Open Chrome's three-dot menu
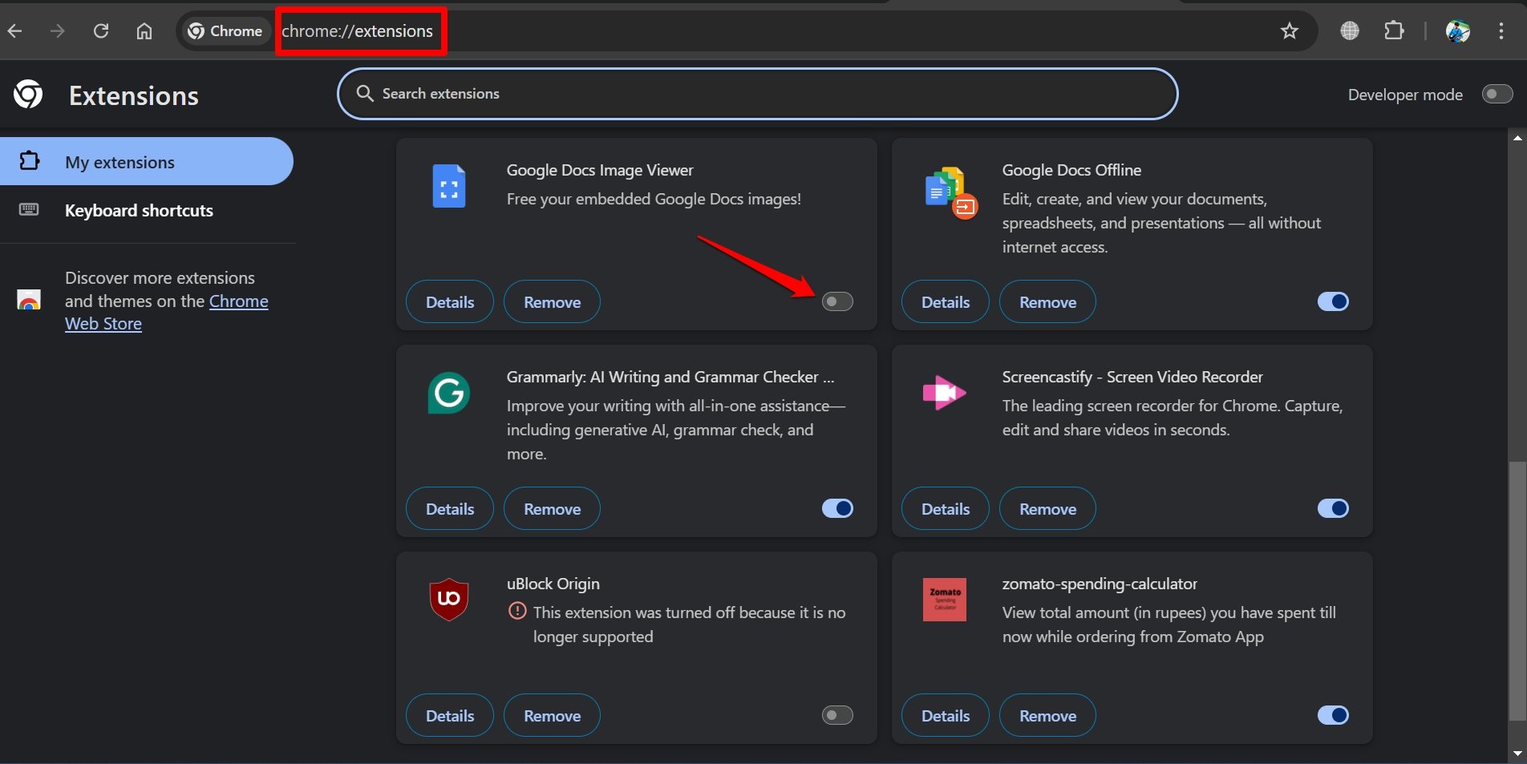This screenshot has width=1527, height=764. click(x=1501, y=31)
